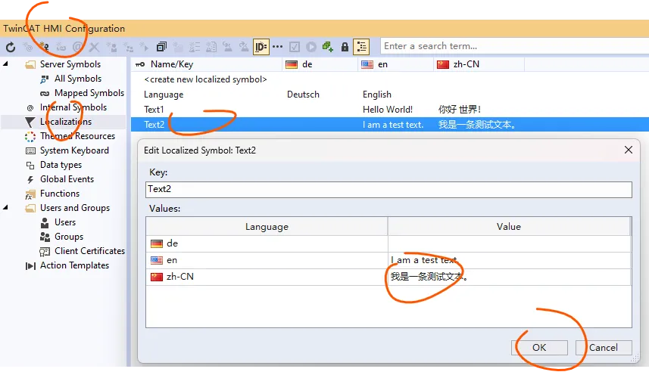Click the greyed-out new user icon
The width and height of the screenshot is (649, 372).
(x=111, y=47)
